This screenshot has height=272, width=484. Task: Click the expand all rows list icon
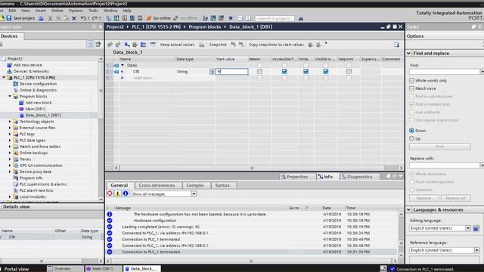tap(143, 45)
